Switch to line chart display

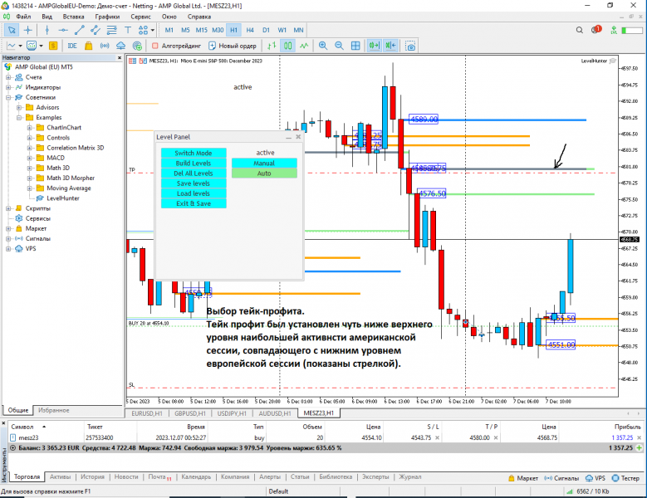click(304, 46)
